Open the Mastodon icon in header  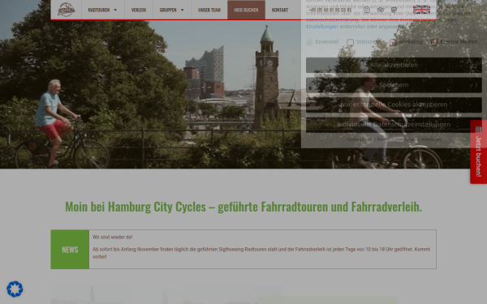click(394, 10)
